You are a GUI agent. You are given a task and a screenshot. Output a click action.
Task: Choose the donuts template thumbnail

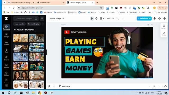21,85
